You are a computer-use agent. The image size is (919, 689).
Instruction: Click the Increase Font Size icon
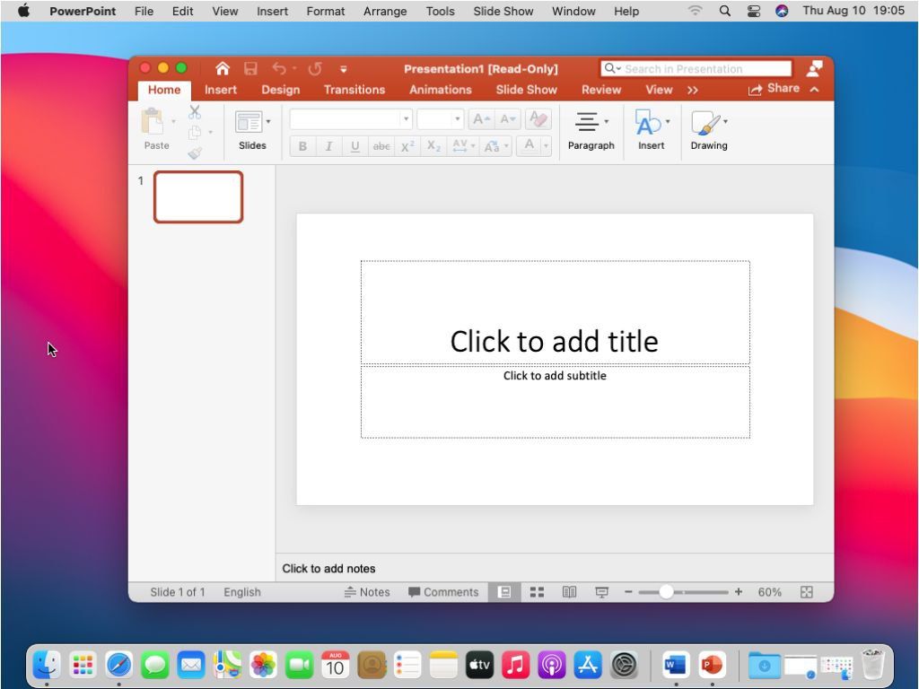[481, 119]
